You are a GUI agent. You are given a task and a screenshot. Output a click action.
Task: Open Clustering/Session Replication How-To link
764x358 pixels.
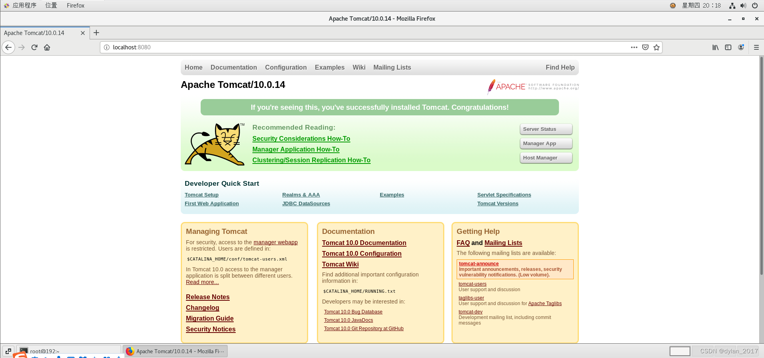311,160
